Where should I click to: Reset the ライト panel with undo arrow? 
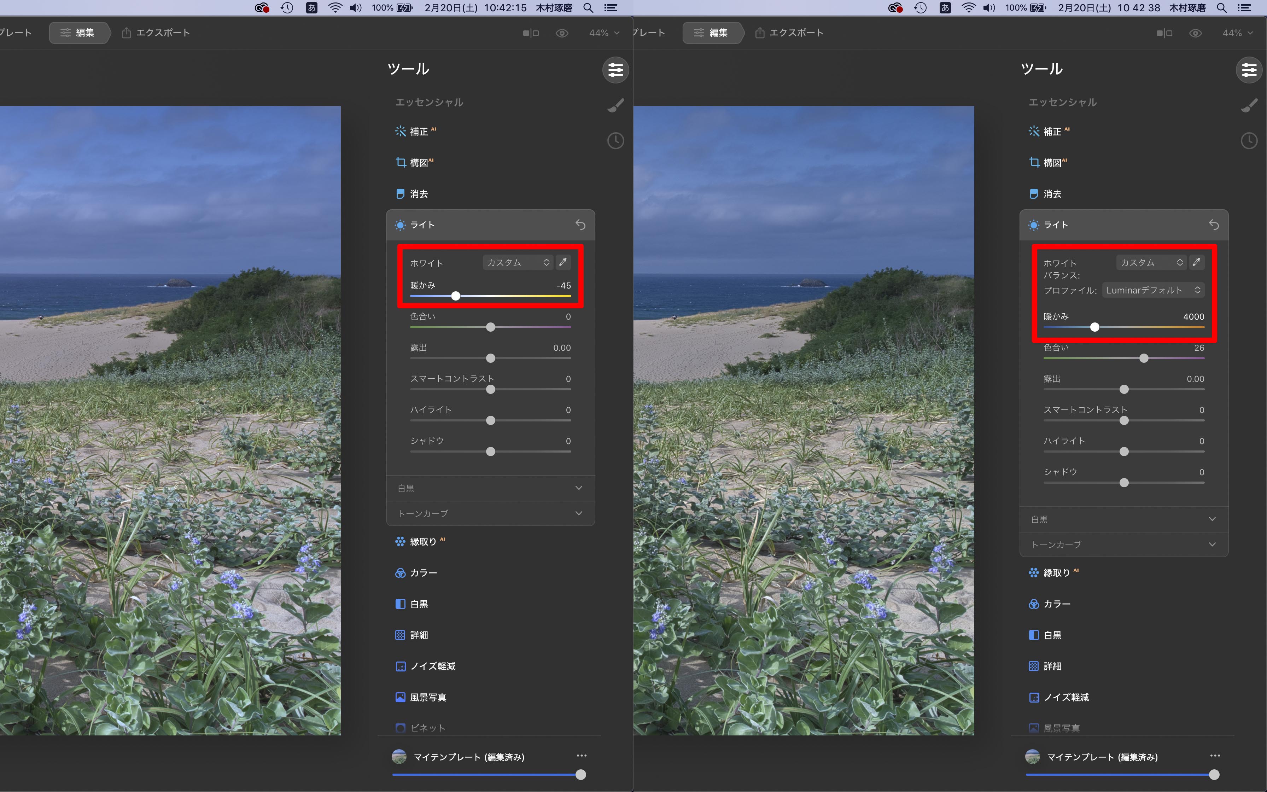[x=580, y=225]
